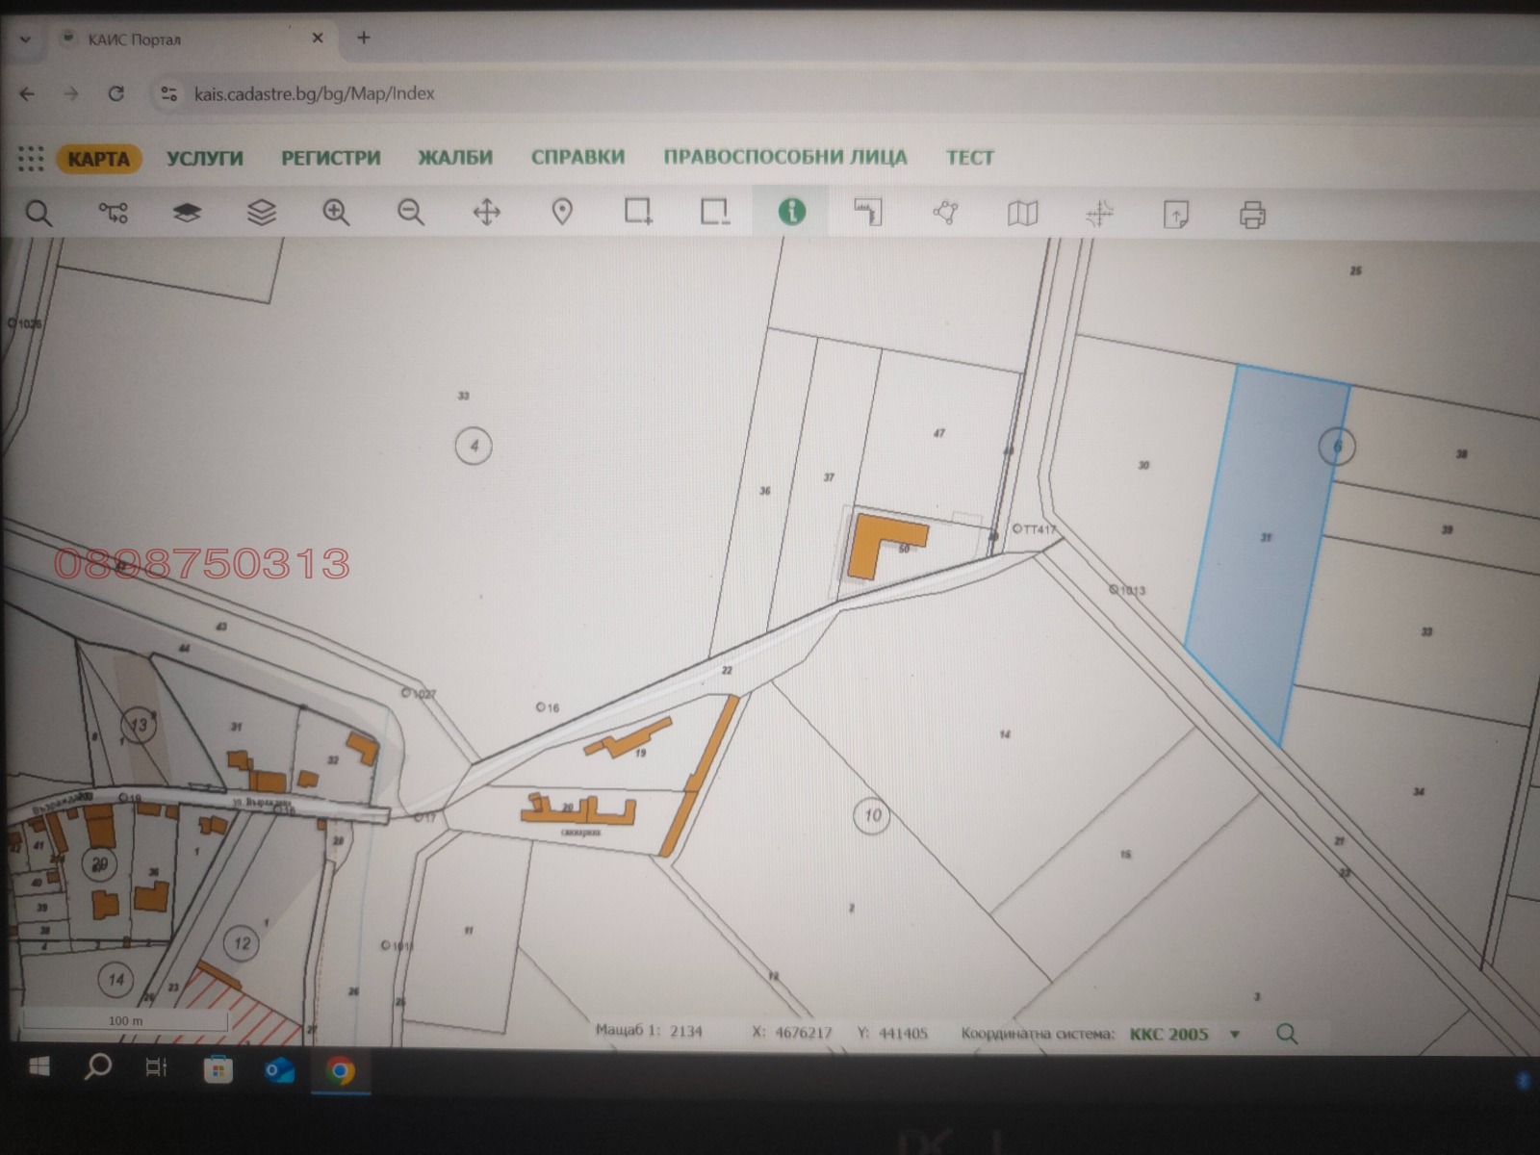Click the ПРАВОСПОСОБНИ ЛИЦА link

coord(784,157)
